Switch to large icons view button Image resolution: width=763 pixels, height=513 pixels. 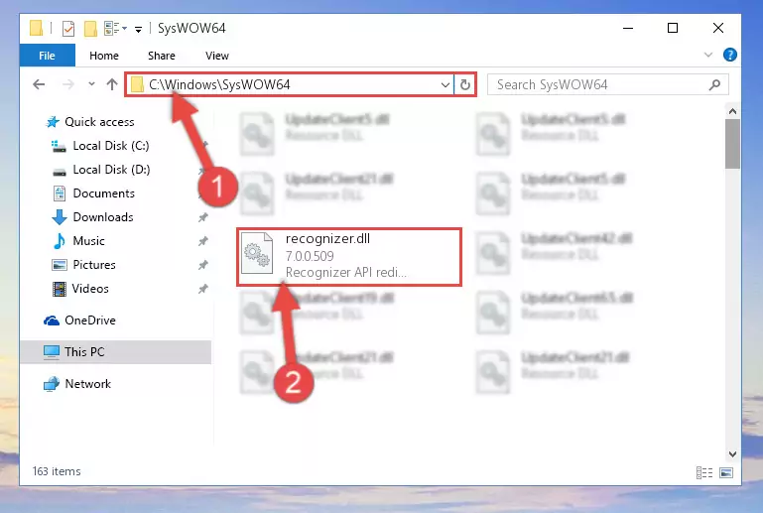pyautogui.click(x=726, y=472)
